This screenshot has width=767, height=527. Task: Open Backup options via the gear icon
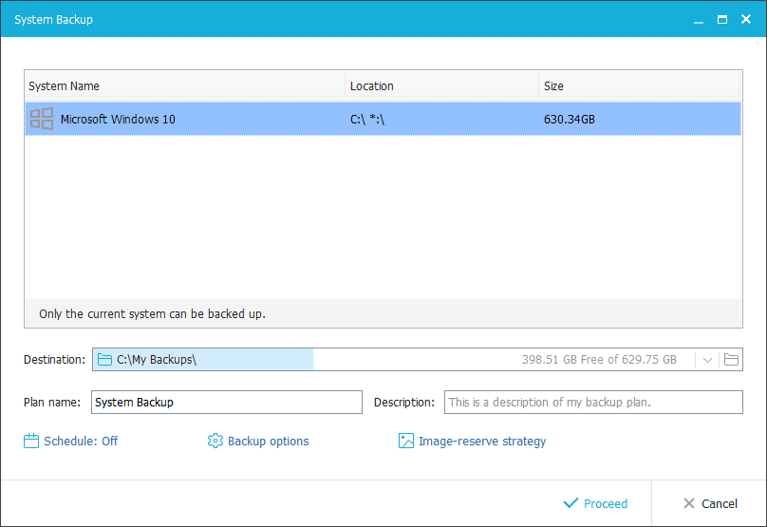tap(215, 441)
